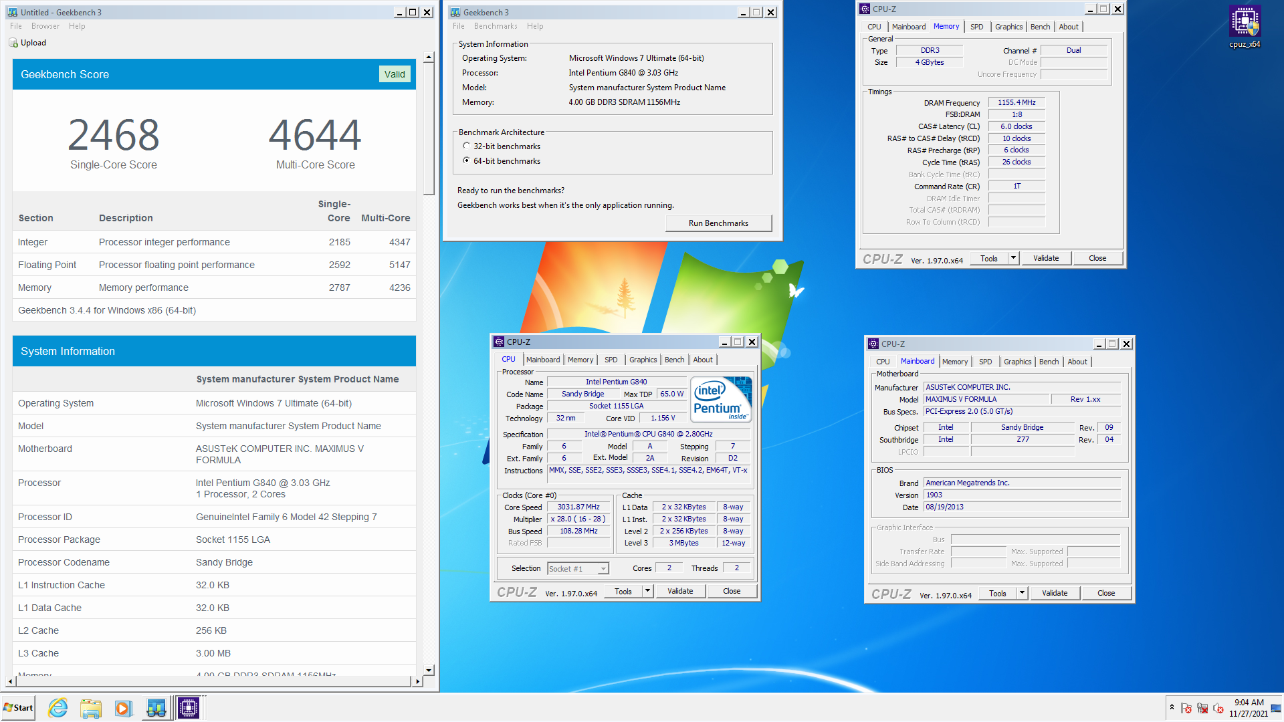Click the Single-Core score 2468
Image resolution: width=1284 pixels, height=722 pixels.
coord(114,134)
